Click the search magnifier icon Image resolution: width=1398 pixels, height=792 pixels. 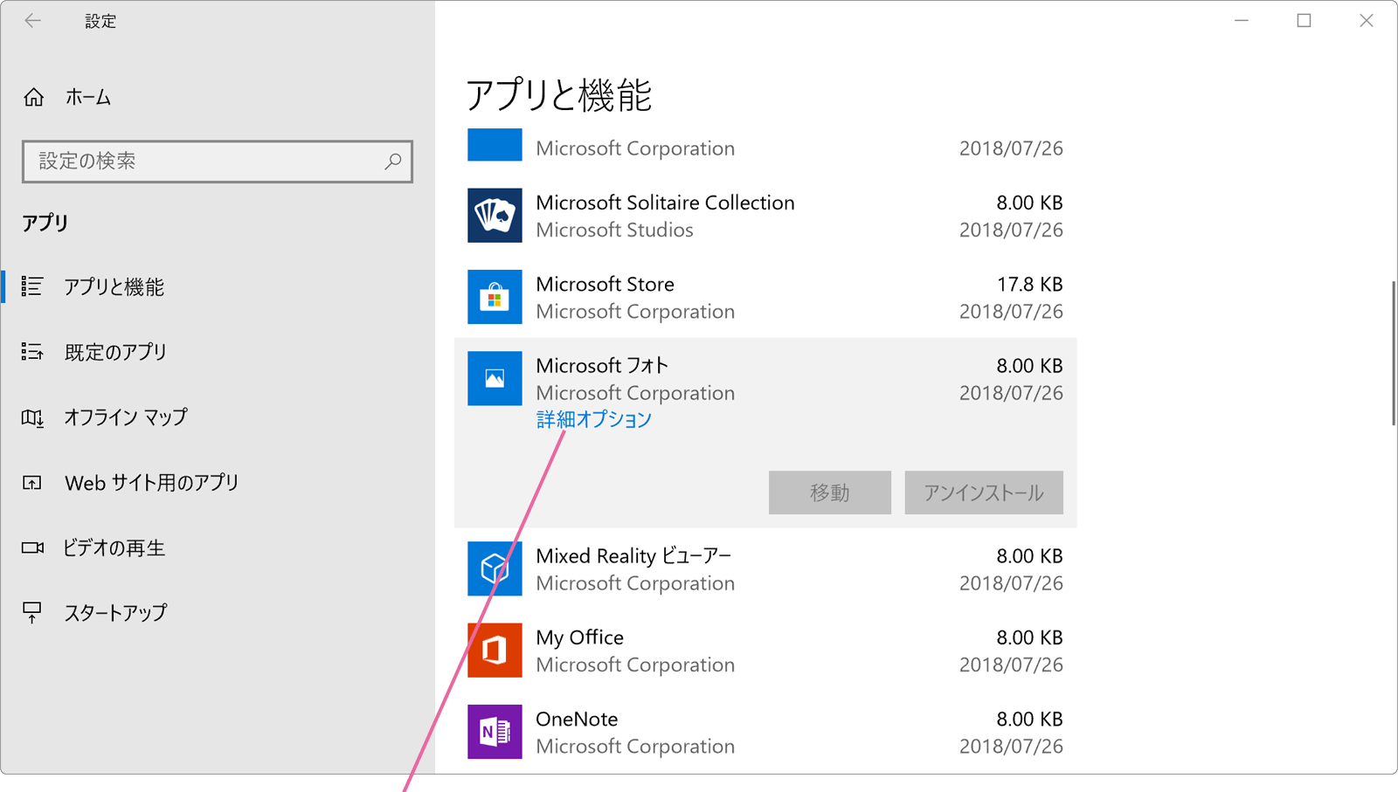click(393, 162)
